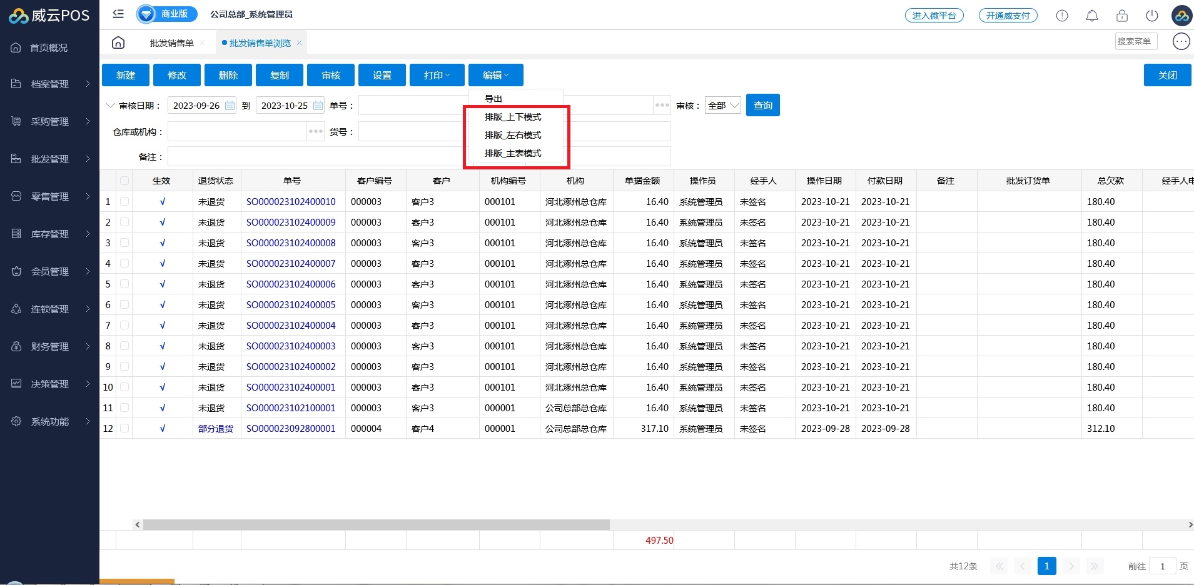The image size is (1194, 585).
Task: Collapse the sidebar with the menu fold icon
Action: [118, 14]
